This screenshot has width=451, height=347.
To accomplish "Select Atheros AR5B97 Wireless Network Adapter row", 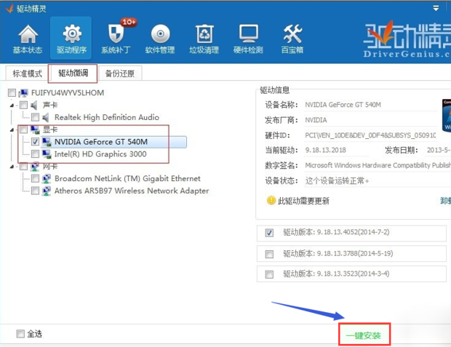I will coord(132,191).
